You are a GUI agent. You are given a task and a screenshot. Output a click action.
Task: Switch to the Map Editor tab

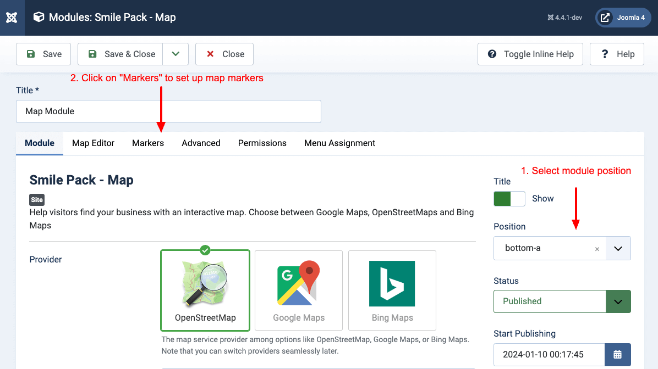93,143
